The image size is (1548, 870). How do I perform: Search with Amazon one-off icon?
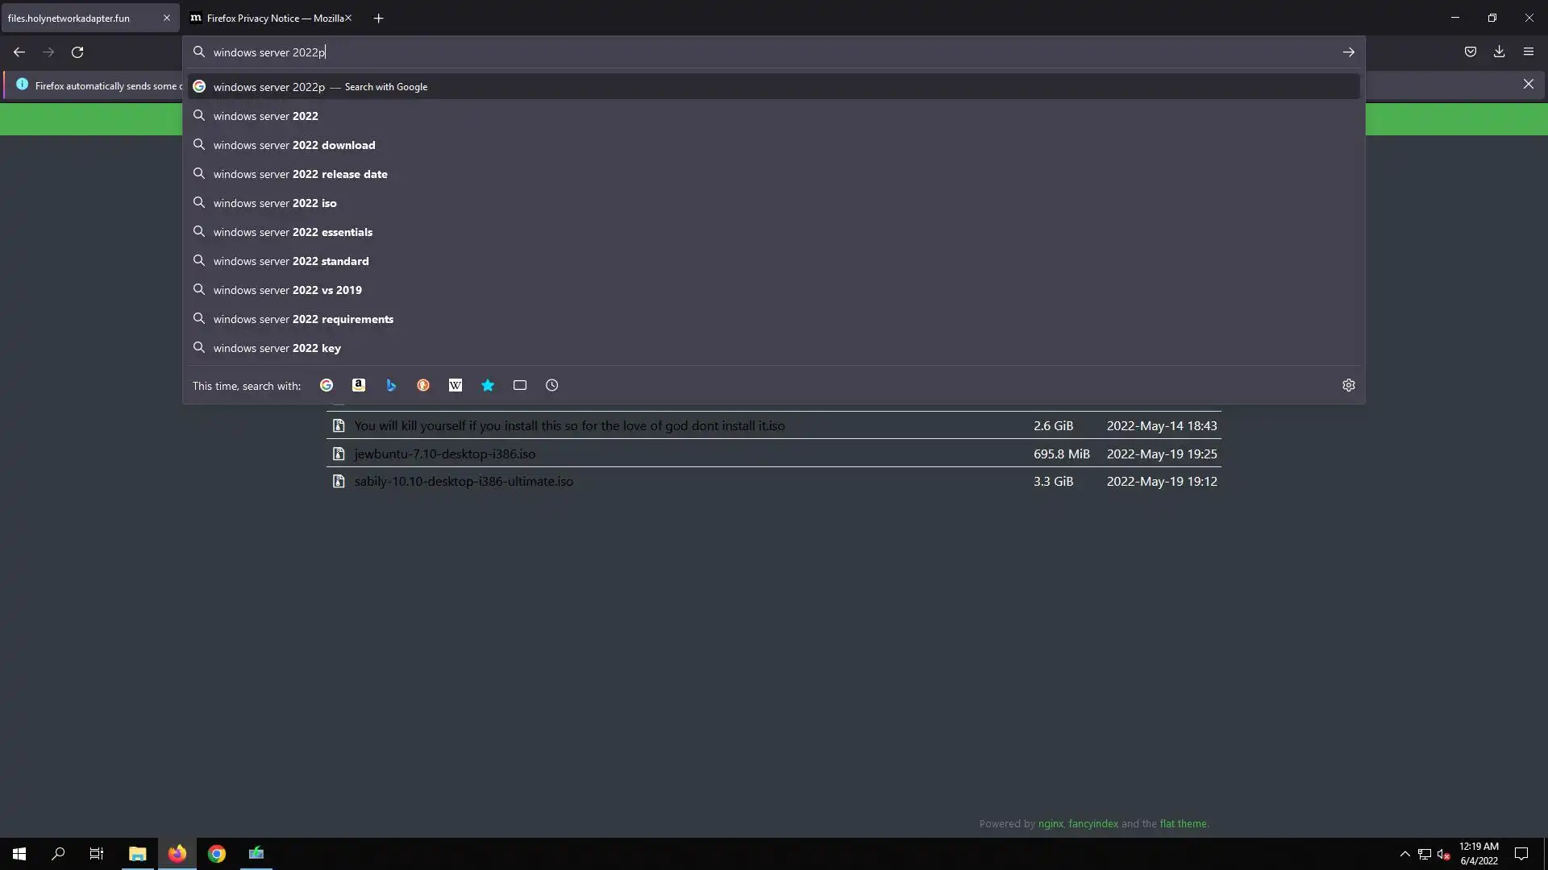point(359,385)
